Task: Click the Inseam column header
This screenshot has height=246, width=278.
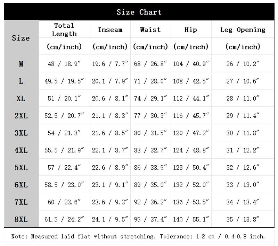Action: click(x=110, y=30)
